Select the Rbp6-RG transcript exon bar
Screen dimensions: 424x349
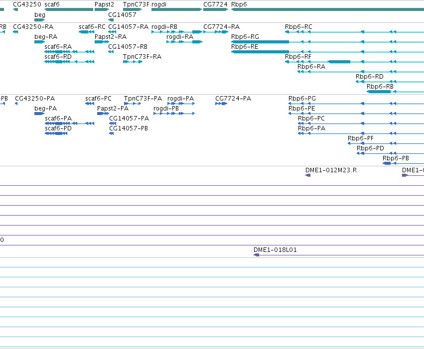(260, 42)
